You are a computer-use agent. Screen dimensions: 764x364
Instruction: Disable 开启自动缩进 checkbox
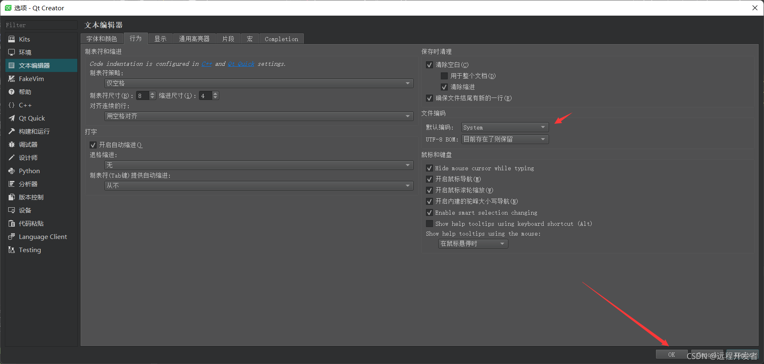coord(93,145)
